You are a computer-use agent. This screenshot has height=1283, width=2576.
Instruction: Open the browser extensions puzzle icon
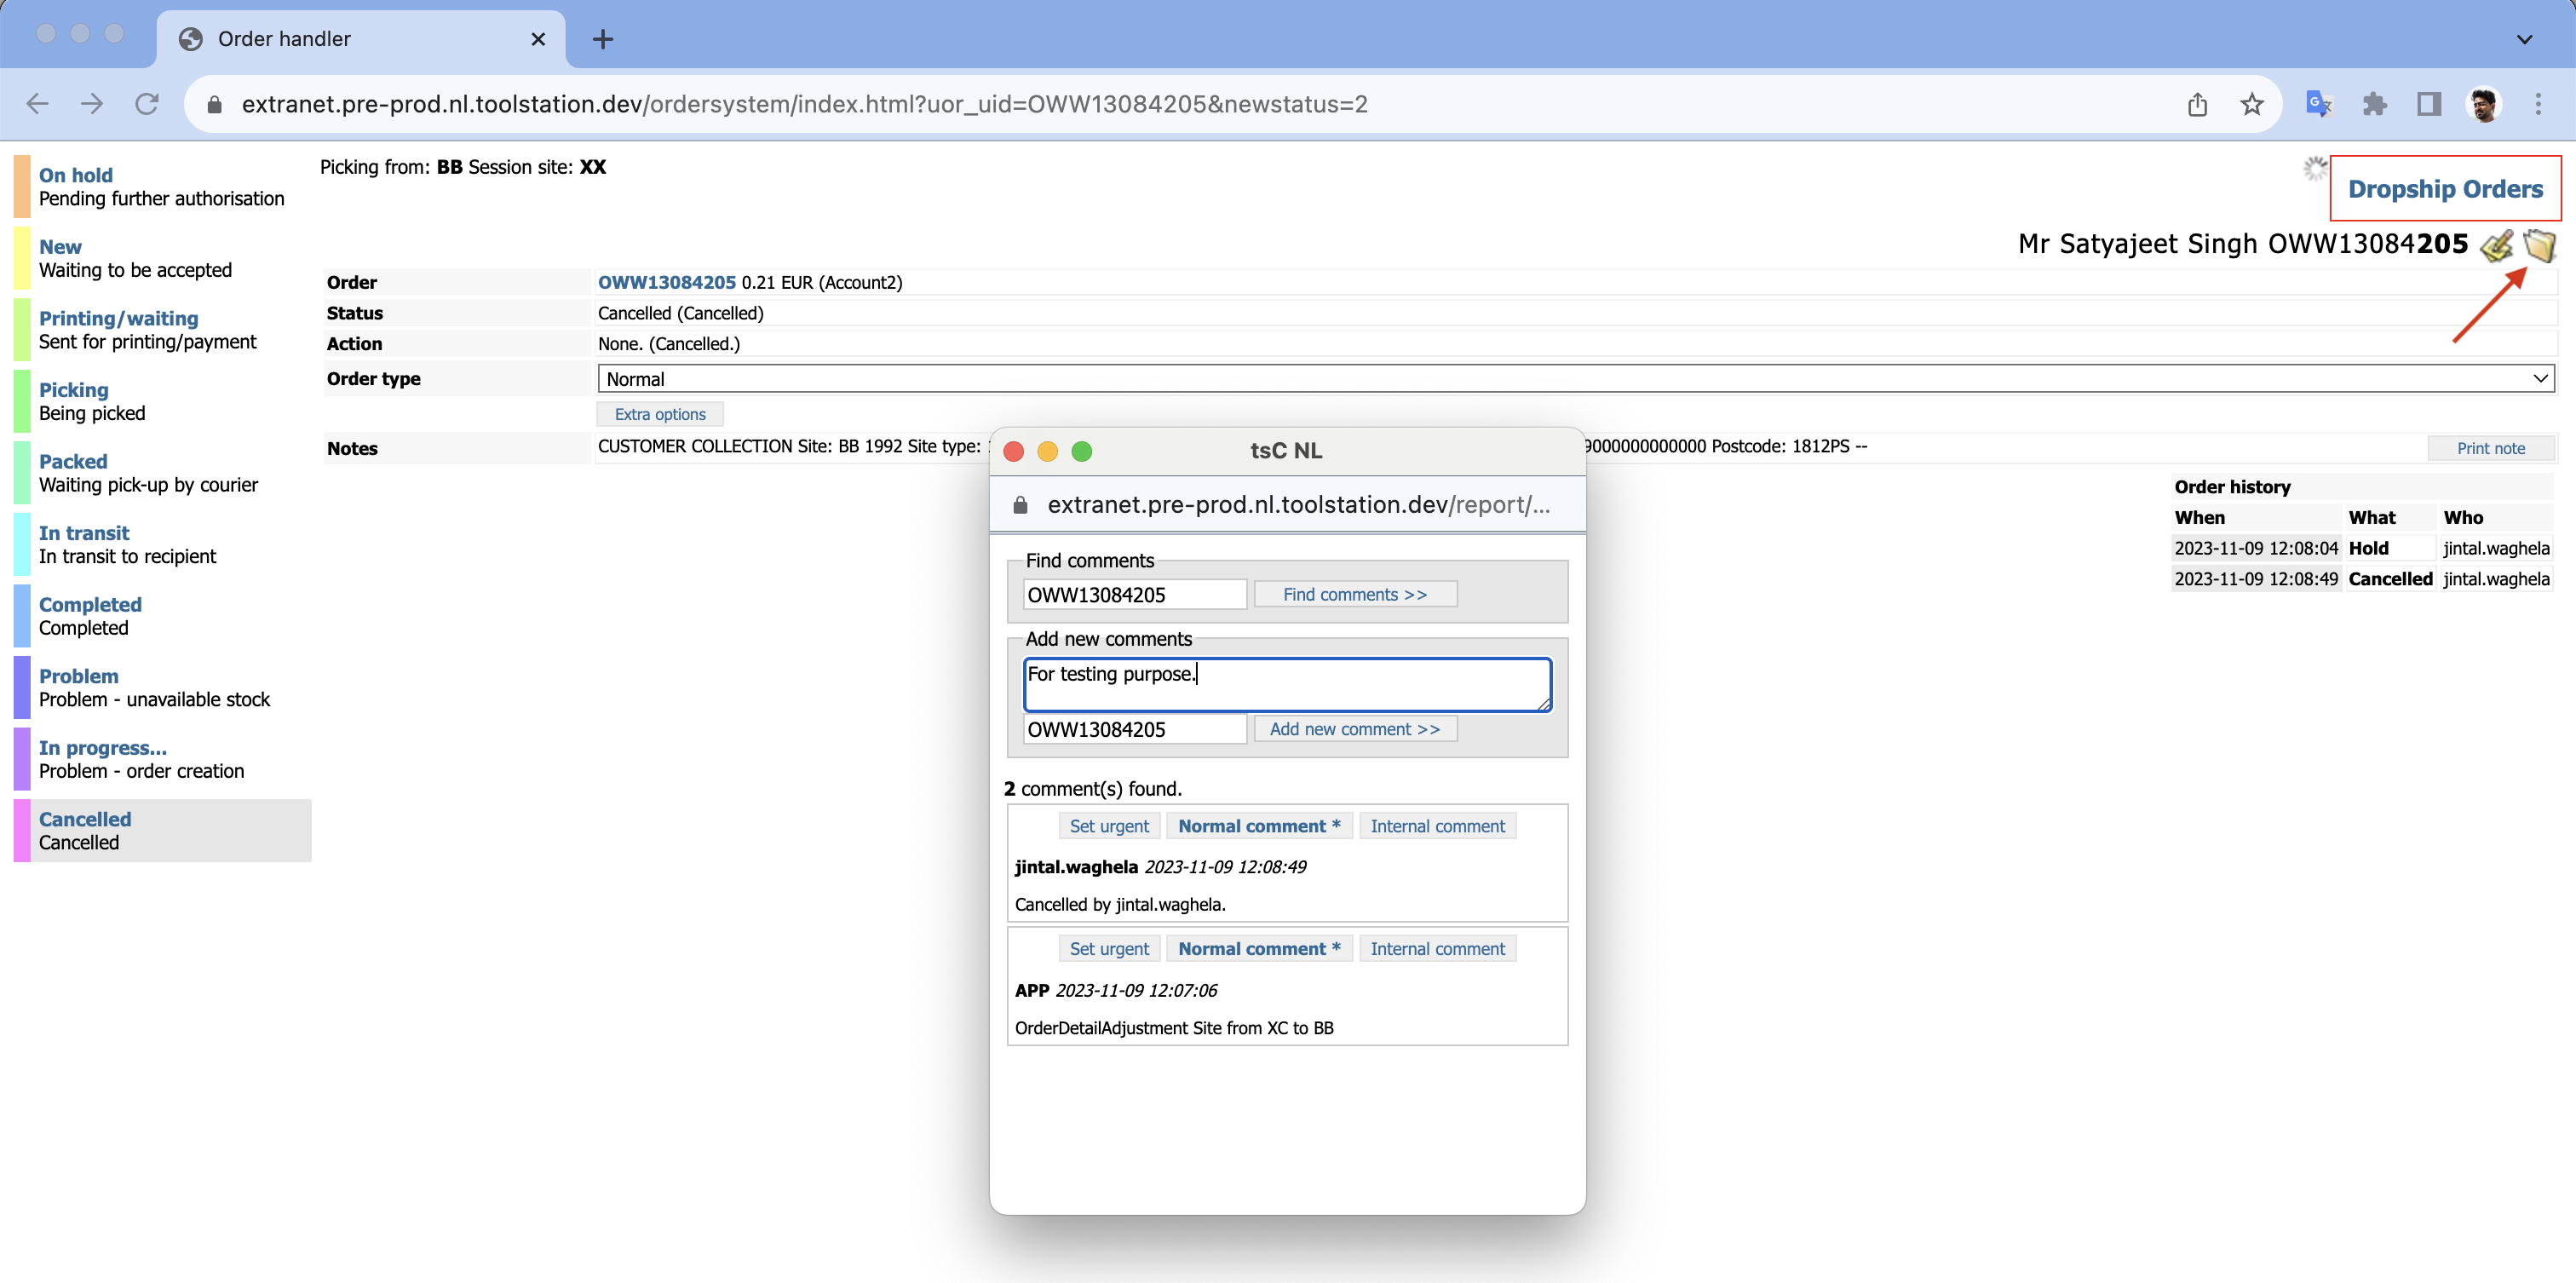[x=2374, y=104]
